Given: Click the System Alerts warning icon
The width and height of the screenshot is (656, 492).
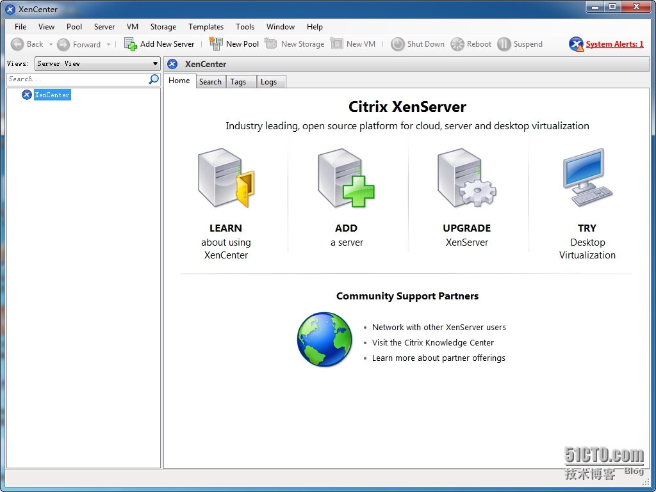Looking at the screenshot, I should click(576, 44).
